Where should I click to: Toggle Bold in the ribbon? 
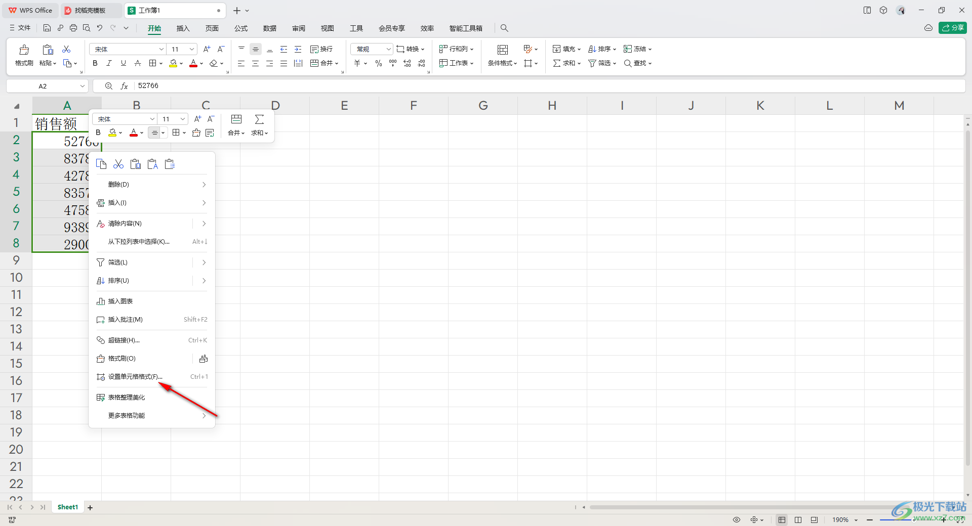tap(95, 63)
